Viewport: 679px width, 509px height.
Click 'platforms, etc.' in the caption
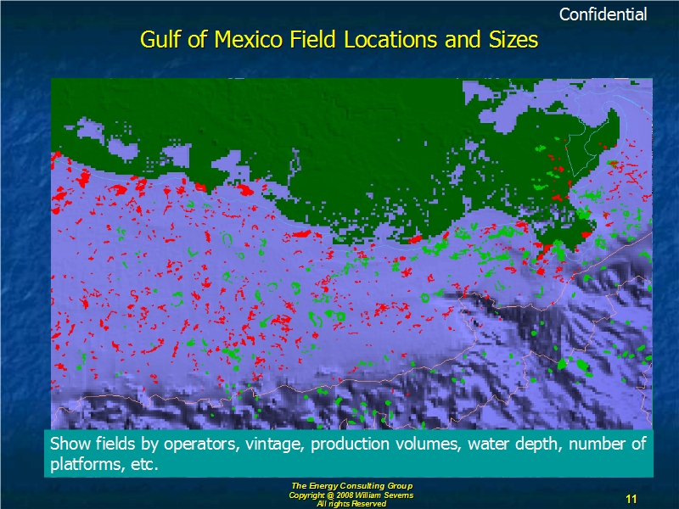(x=104, y=466)
